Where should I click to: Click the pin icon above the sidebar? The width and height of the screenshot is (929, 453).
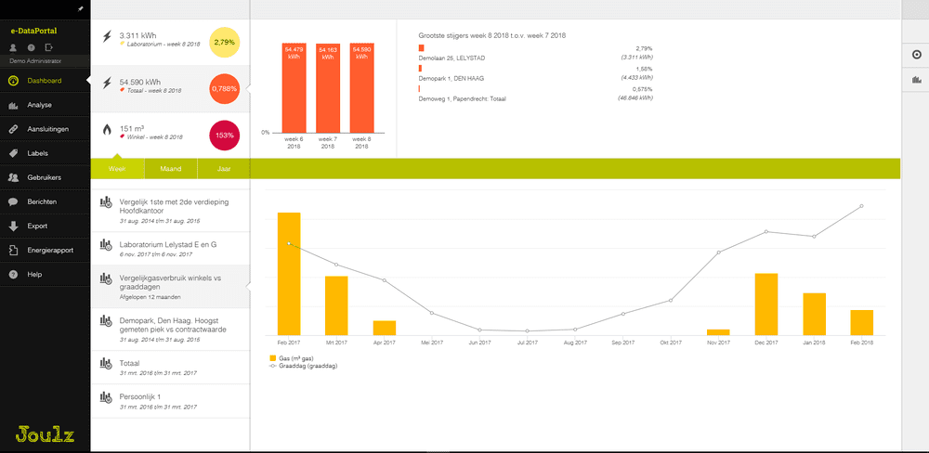pyautogui.click(x=81, y=7)
